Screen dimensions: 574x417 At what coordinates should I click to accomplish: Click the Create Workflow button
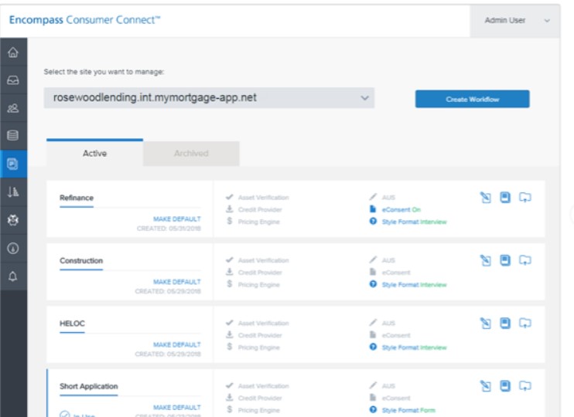tap(472, 99)
